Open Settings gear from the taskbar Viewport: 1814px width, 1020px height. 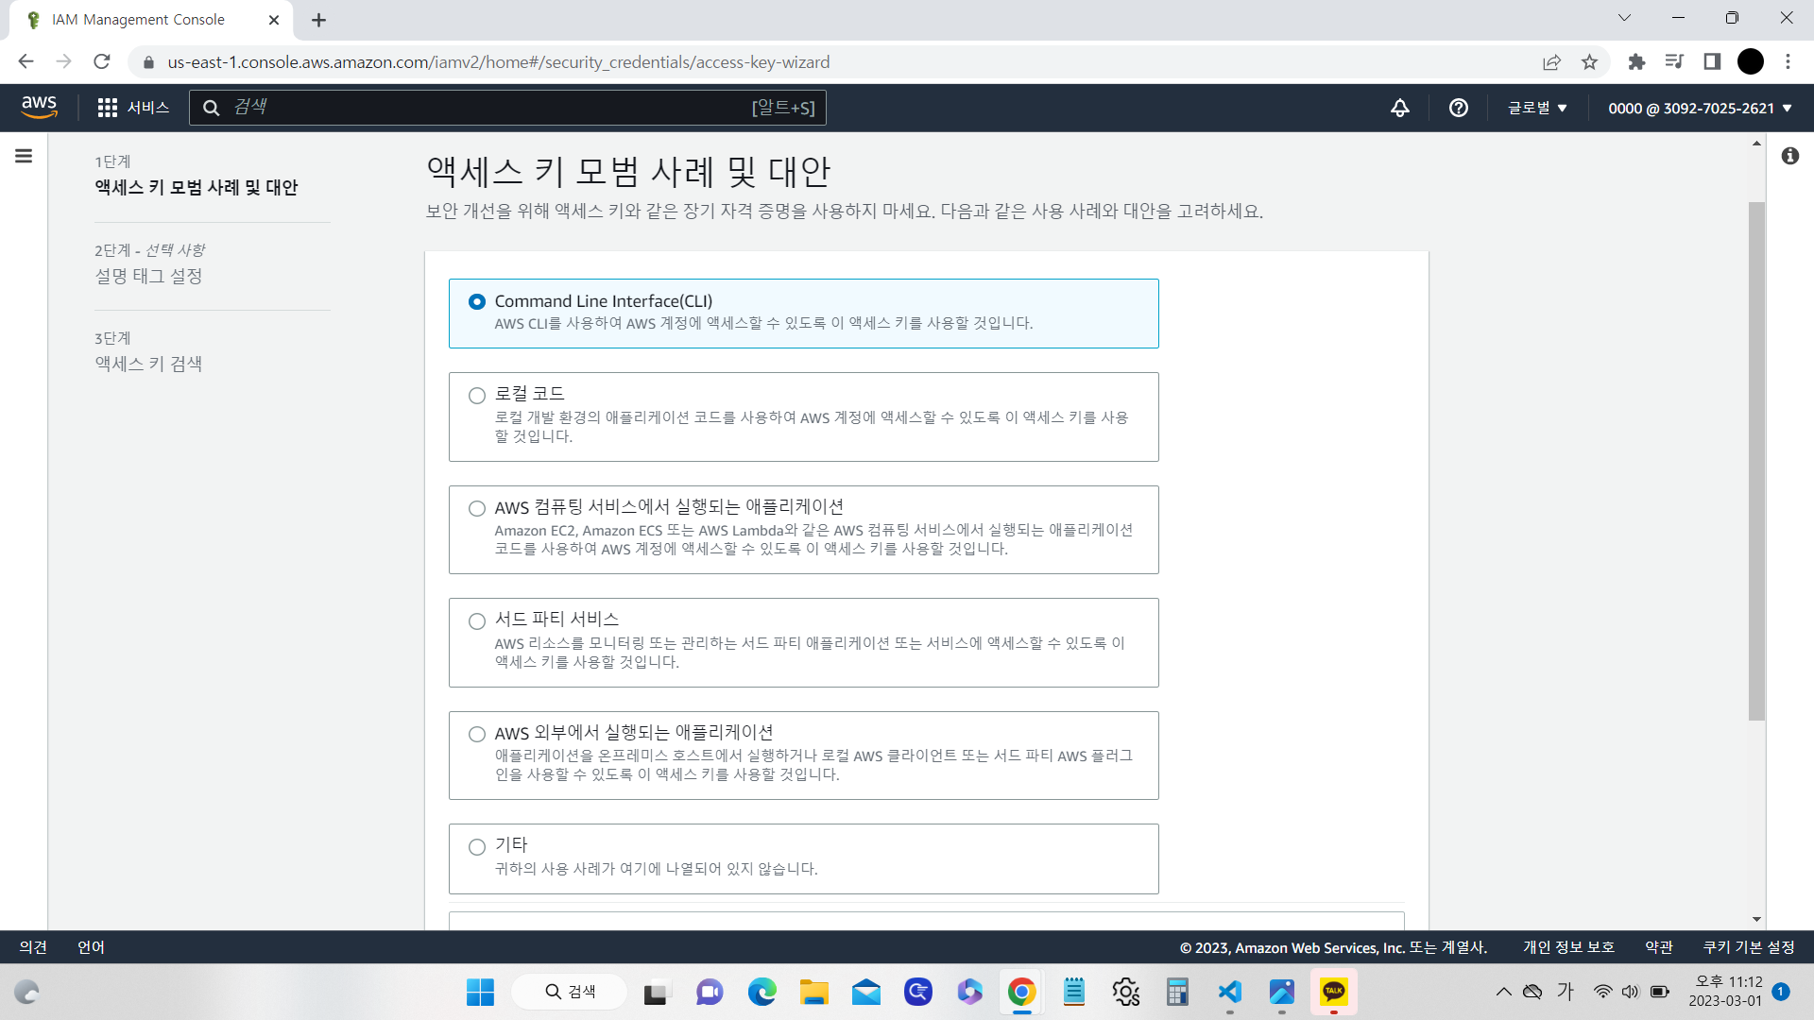pos(1125,992)
